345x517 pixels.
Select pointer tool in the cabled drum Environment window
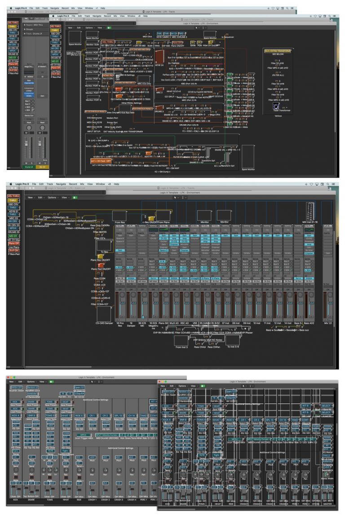243,386
